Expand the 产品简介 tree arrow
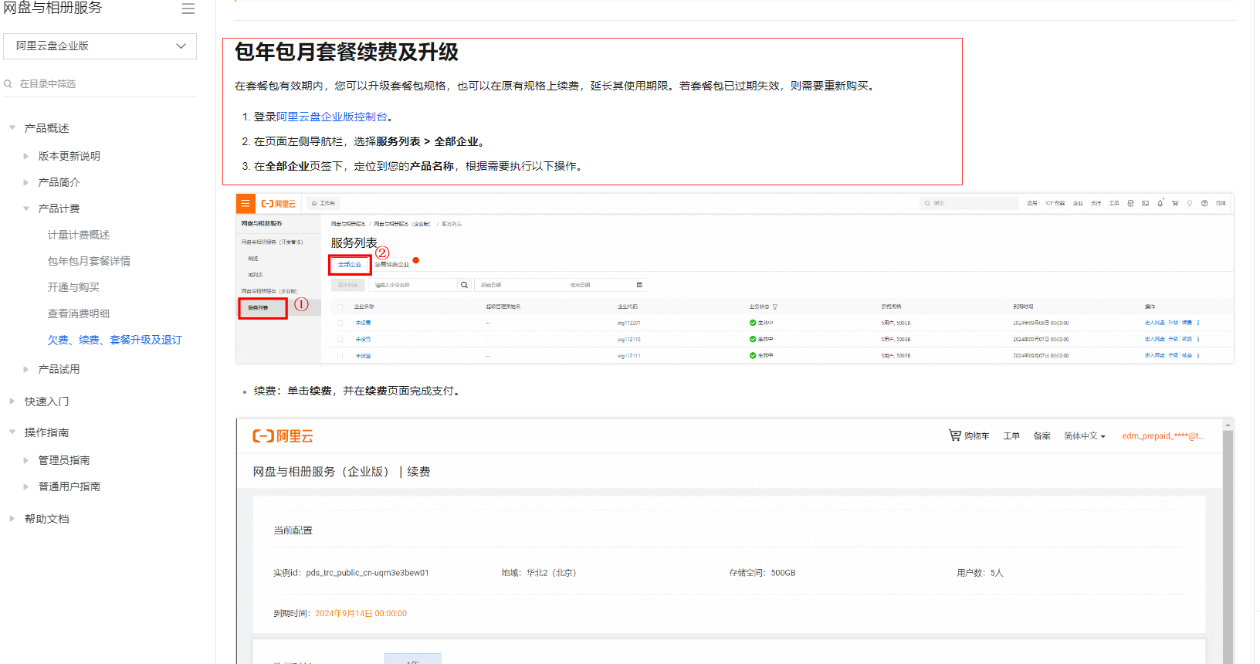The height and width of the screenshot is (664, 1260). [x=26, y=182]
